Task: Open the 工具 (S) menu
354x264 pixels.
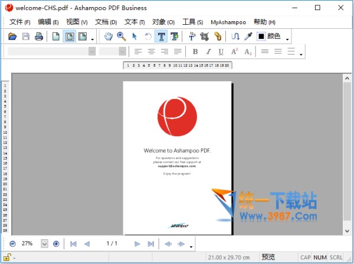Action: [x=192, y=22]
